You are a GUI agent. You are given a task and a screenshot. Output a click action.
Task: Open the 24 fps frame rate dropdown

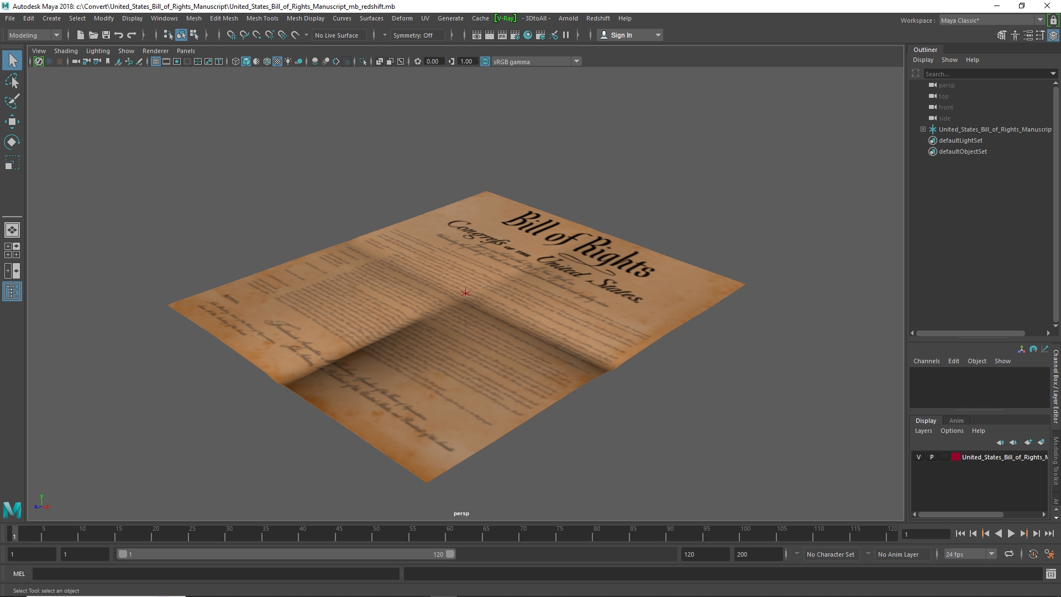pyautogui.click(x=969, y=554)
